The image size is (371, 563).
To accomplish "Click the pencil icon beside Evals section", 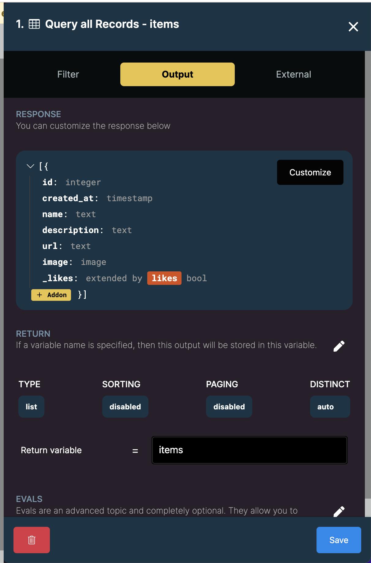I will [x=339, y=511].
